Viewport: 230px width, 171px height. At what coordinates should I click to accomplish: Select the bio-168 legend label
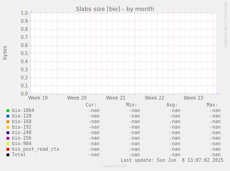pyautogui.click(x=22, y=121)
